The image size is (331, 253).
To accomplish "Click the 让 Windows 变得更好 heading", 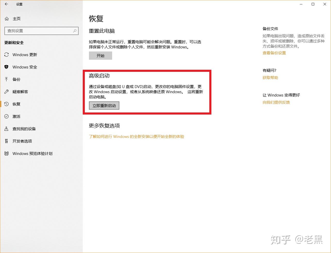I will 281,95.
